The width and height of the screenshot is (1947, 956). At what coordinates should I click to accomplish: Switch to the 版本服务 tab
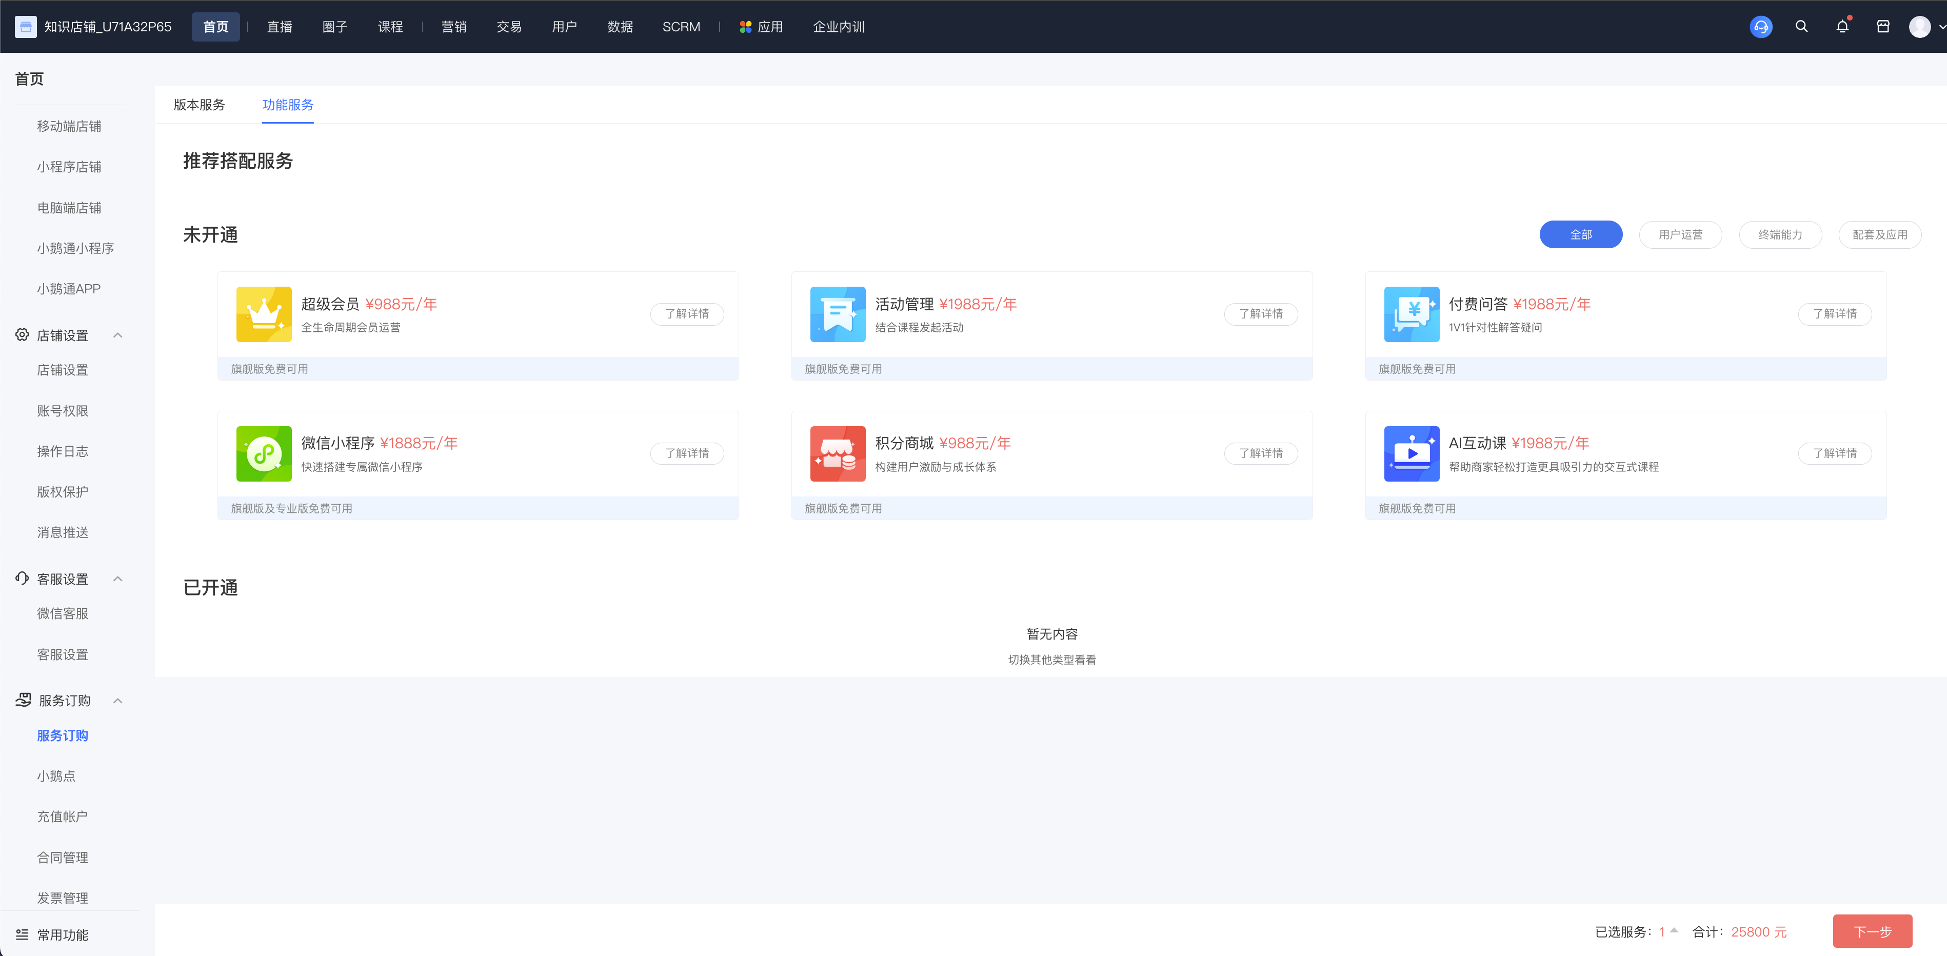199,104
